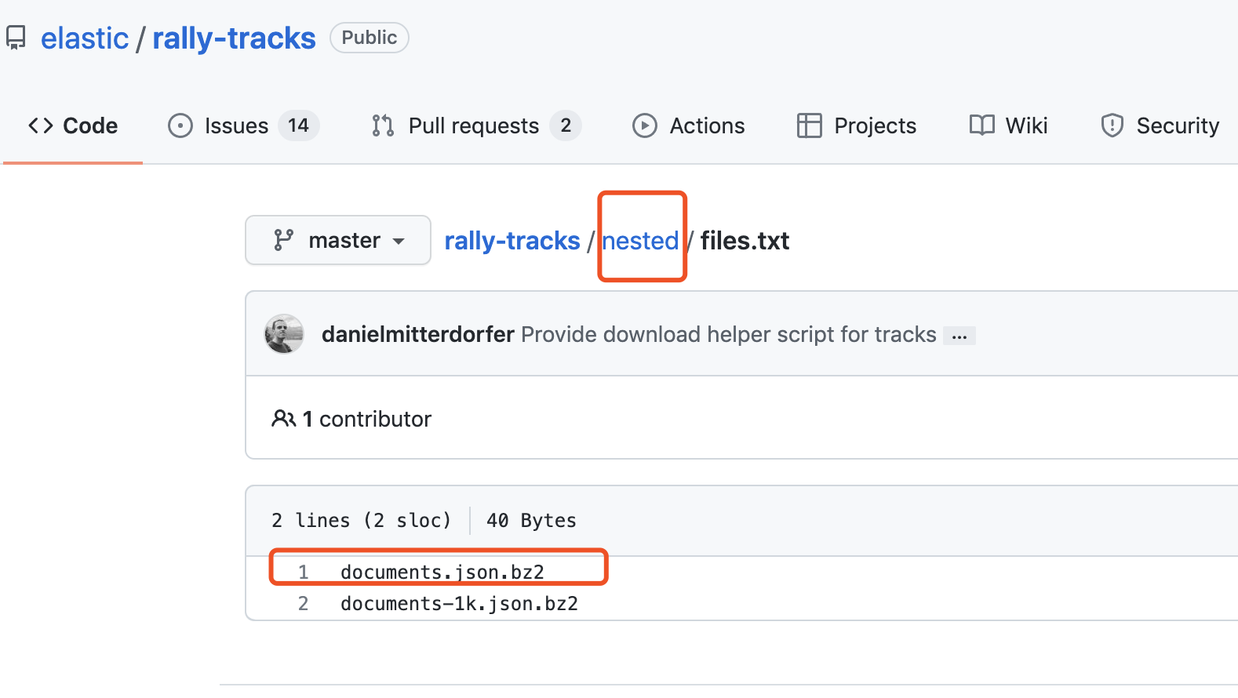Click the contributors people icon
This screenshot has width=1238, height=698.
pyautogui.click(x=283, y=419)
